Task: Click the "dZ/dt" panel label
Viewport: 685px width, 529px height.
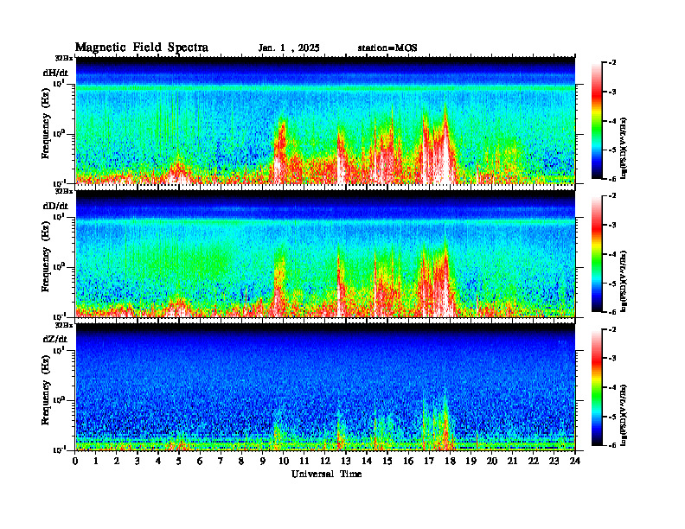Action: [x=55, y=339]
